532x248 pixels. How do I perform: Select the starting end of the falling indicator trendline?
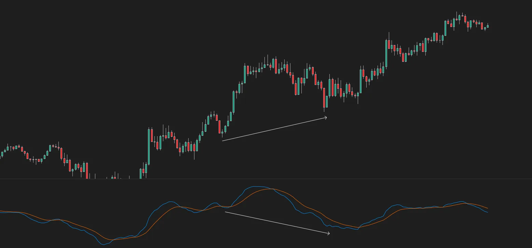point(226,212)
